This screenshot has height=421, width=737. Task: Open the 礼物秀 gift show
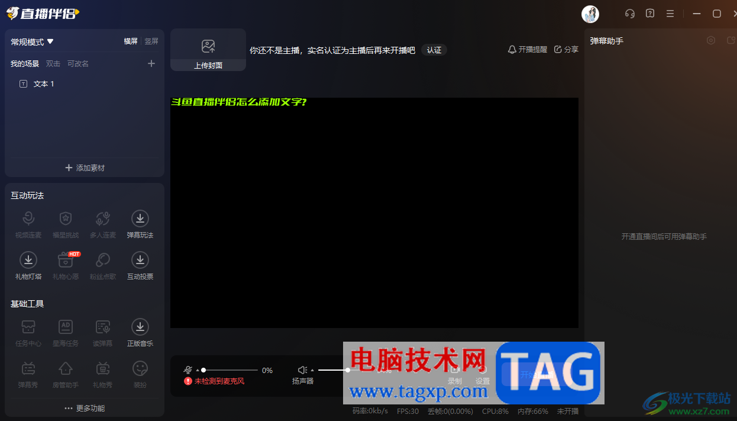click(x=103, y=374)
